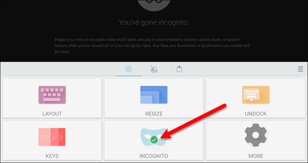Screen dimensions: 308x163
Task: Open the Keys settings tile
Action: (x=52, y=140)
